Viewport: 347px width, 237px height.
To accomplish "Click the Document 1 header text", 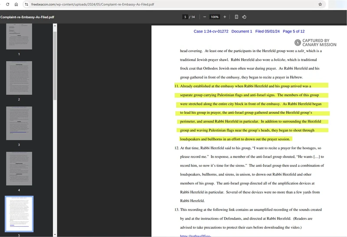I will 242,31.
